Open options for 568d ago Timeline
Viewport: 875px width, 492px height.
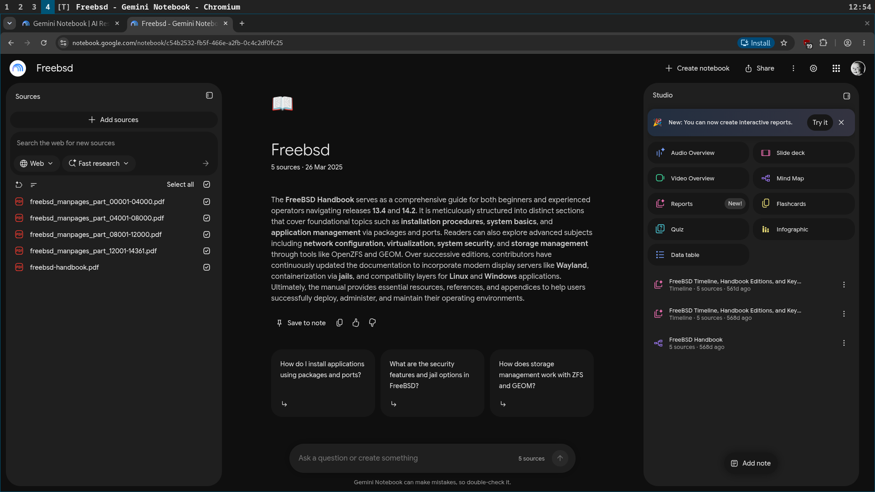point(844,314)
